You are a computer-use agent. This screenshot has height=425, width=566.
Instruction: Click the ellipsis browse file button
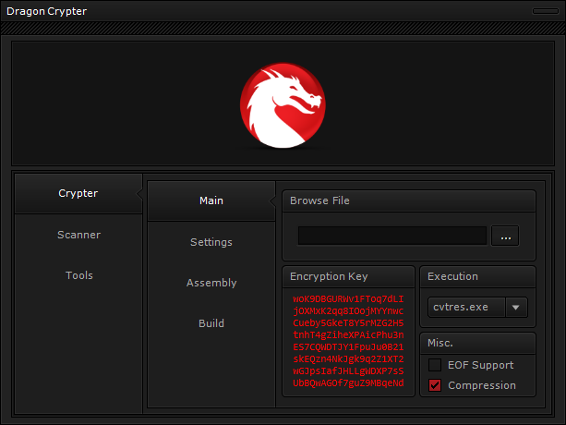coord(505,236)
